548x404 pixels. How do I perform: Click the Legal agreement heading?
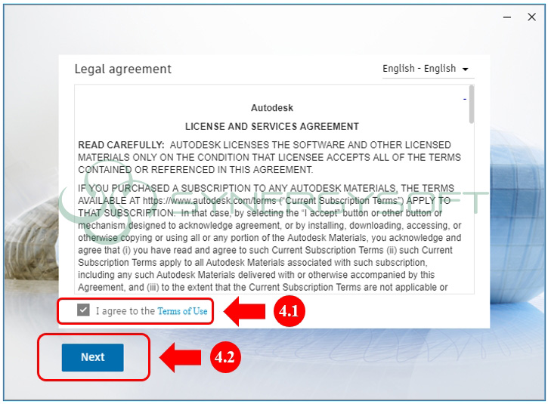[122, 69]
